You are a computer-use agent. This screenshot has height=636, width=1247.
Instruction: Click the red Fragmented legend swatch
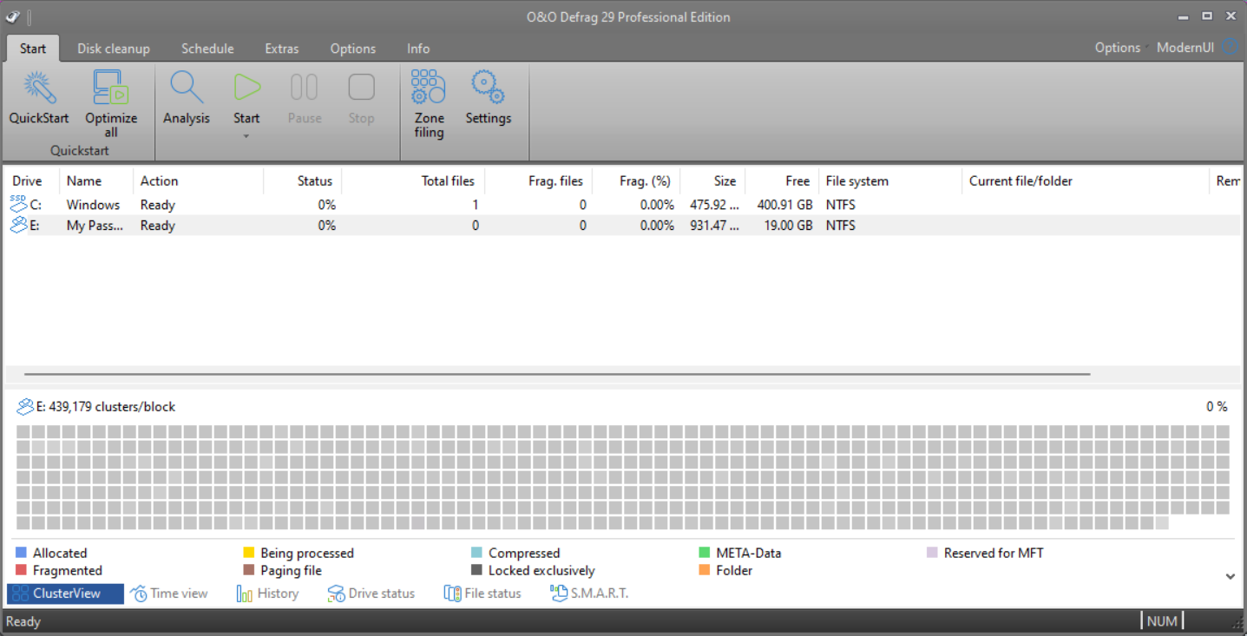click(x=22, y=570)
